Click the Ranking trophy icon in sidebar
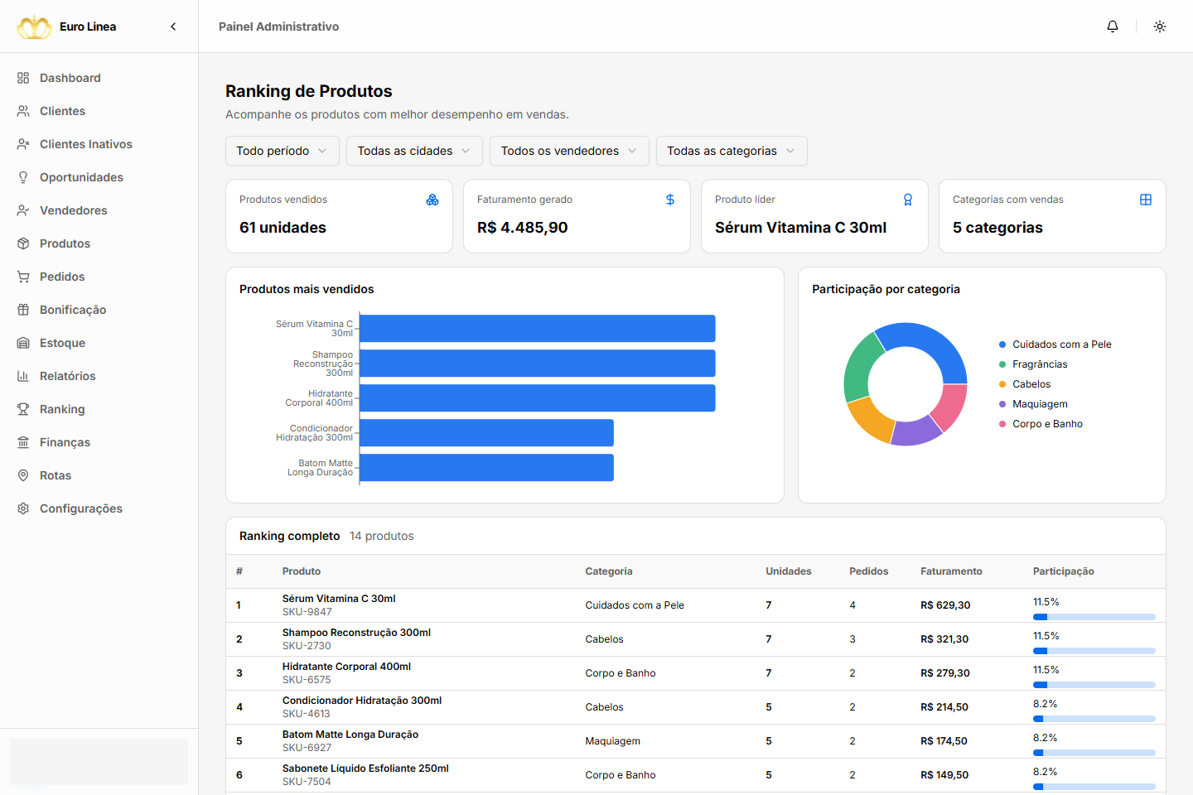This screenshot has width=1193, height=795. 23,409
